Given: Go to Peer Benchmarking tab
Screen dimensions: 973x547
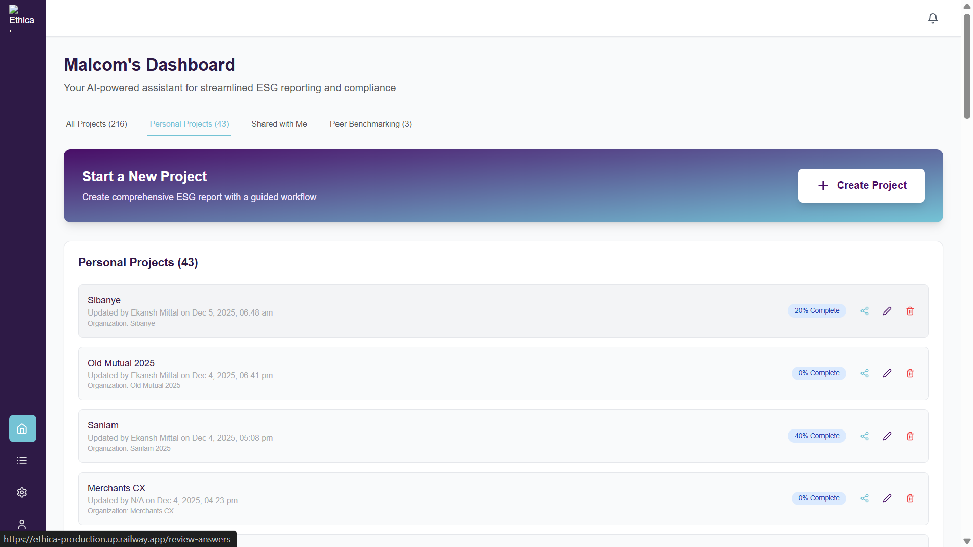Looking at the screenshot, I should 370,124.
